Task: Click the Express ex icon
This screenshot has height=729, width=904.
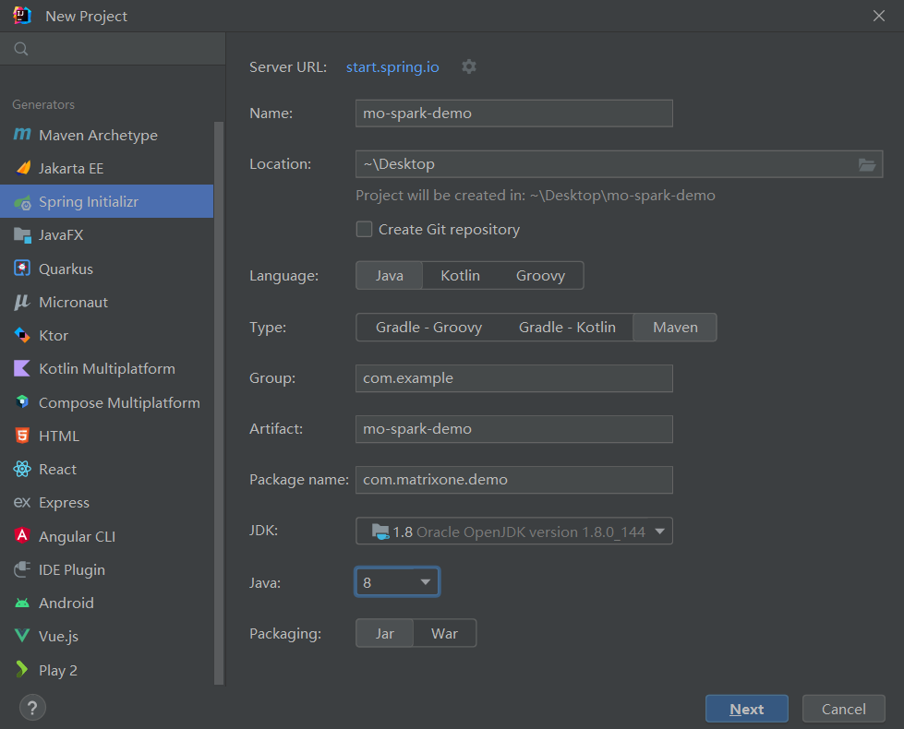Action: [22, 503]
